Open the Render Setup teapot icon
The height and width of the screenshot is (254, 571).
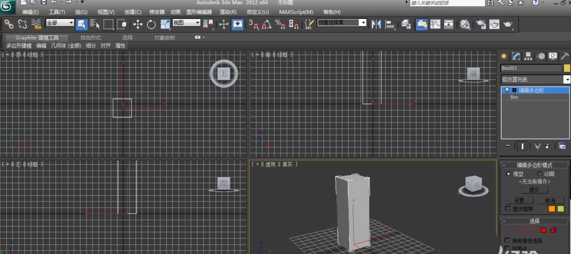click(480, 24)
